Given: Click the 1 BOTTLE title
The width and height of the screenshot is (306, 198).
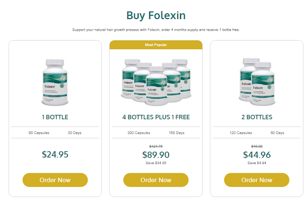Looking at the screenshot, I should 55,117.
